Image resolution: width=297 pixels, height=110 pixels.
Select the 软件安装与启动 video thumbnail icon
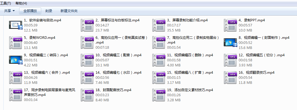click(15, 25)
